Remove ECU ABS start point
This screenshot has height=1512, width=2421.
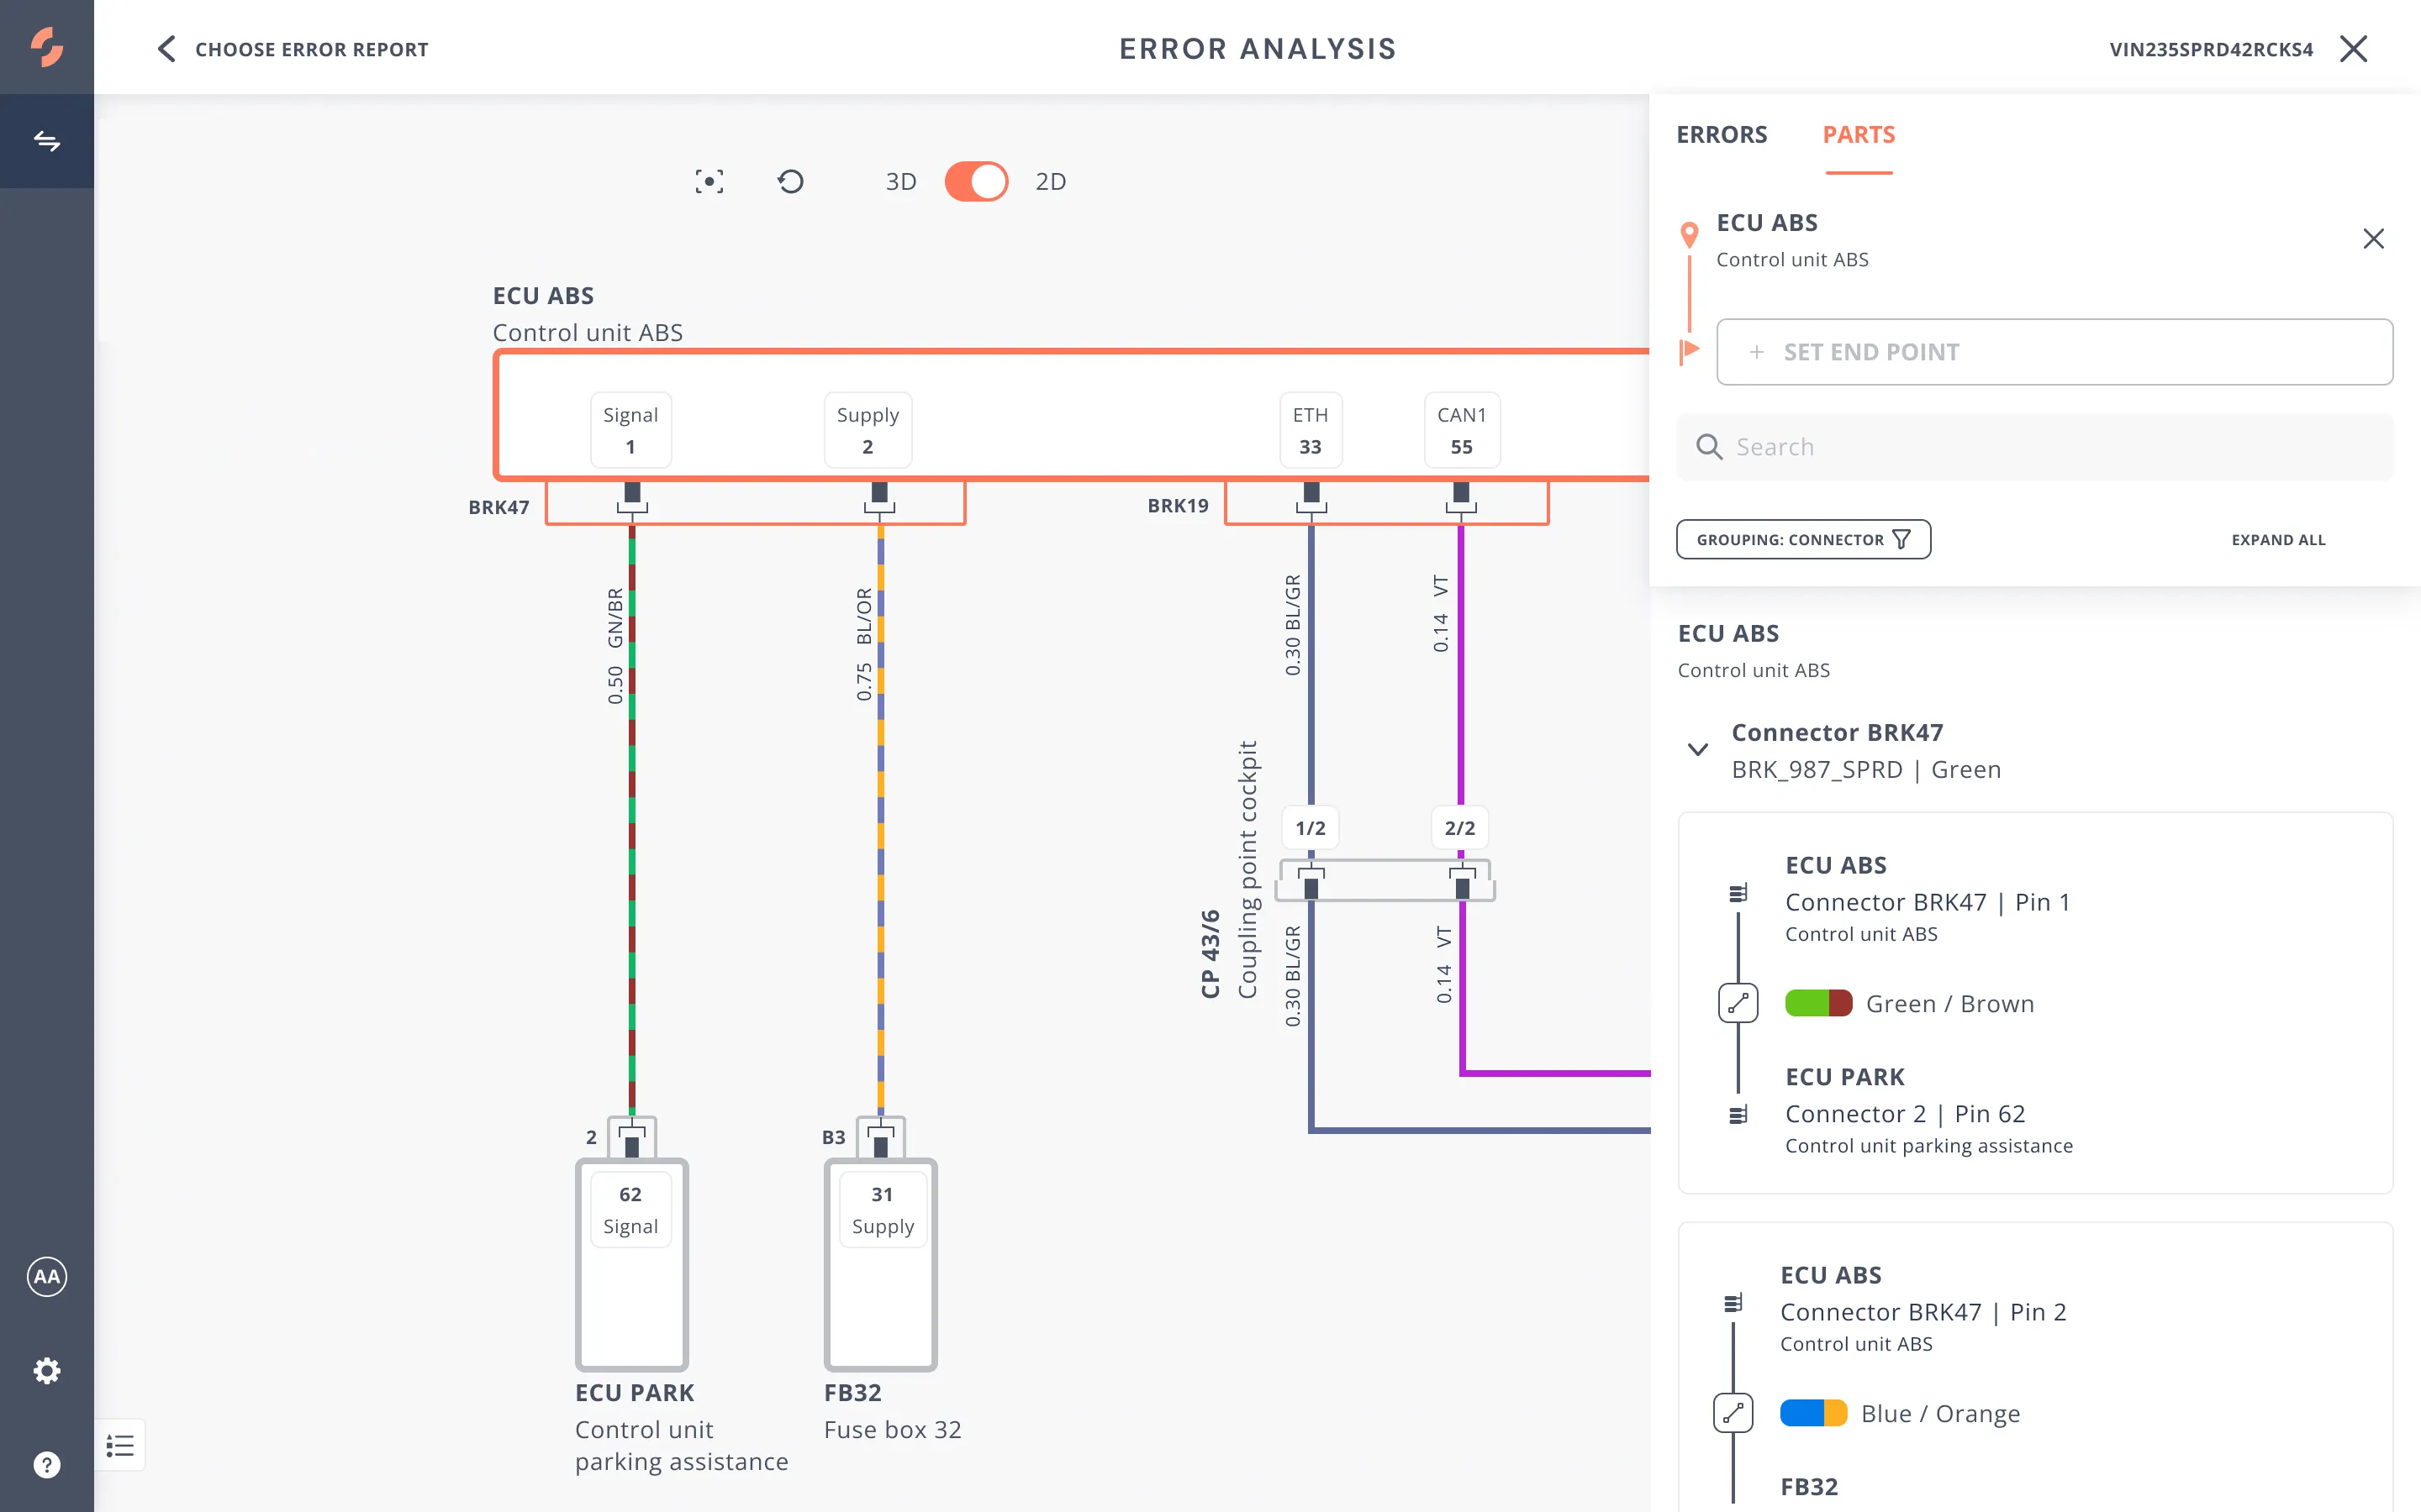point(2373,239)
